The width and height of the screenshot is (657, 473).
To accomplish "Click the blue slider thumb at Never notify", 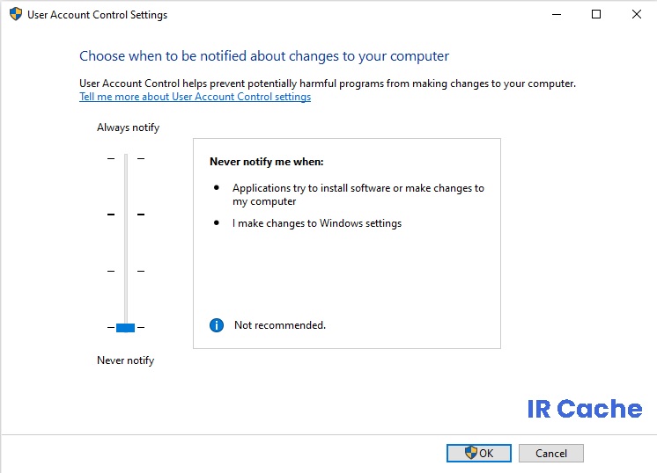I will point(125,327).
